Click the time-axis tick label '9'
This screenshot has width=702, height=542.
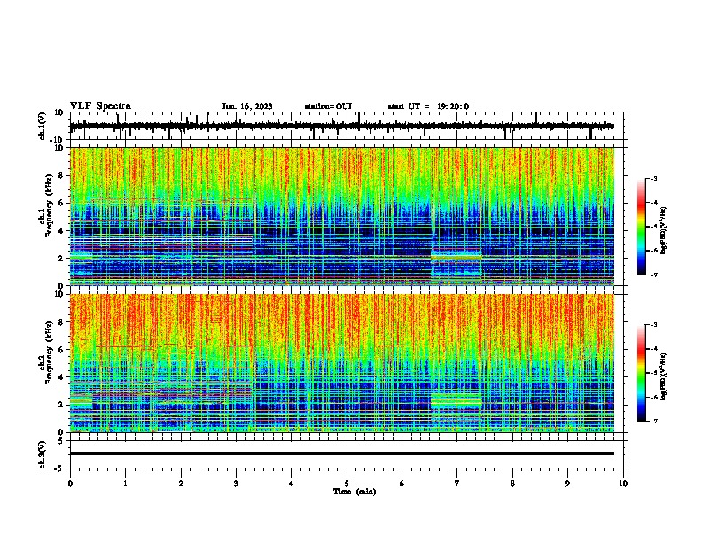[567, 484]
